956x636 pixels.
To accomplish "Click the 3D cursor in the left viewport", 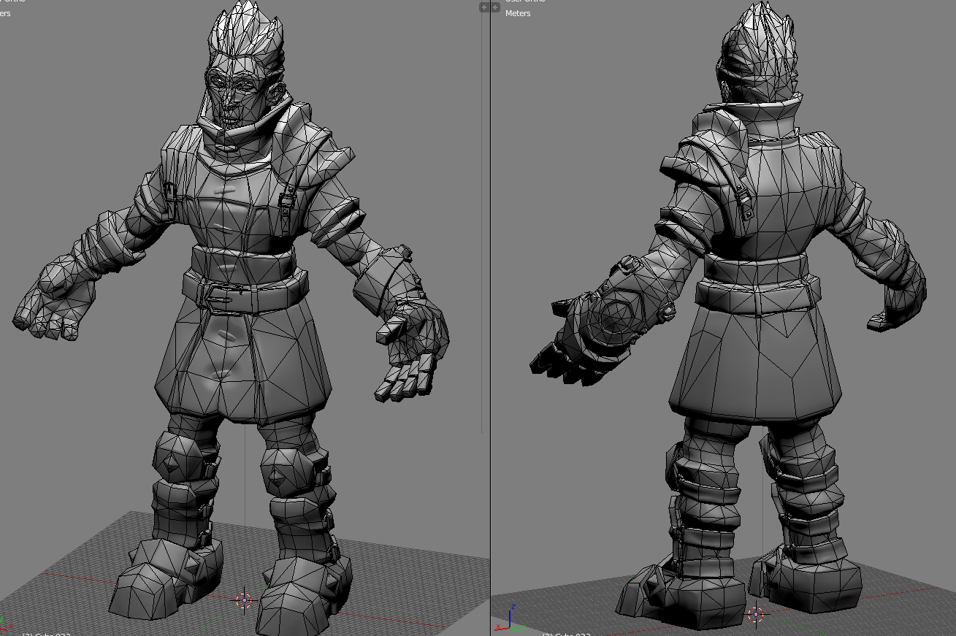I will click(x=243, y=600).
